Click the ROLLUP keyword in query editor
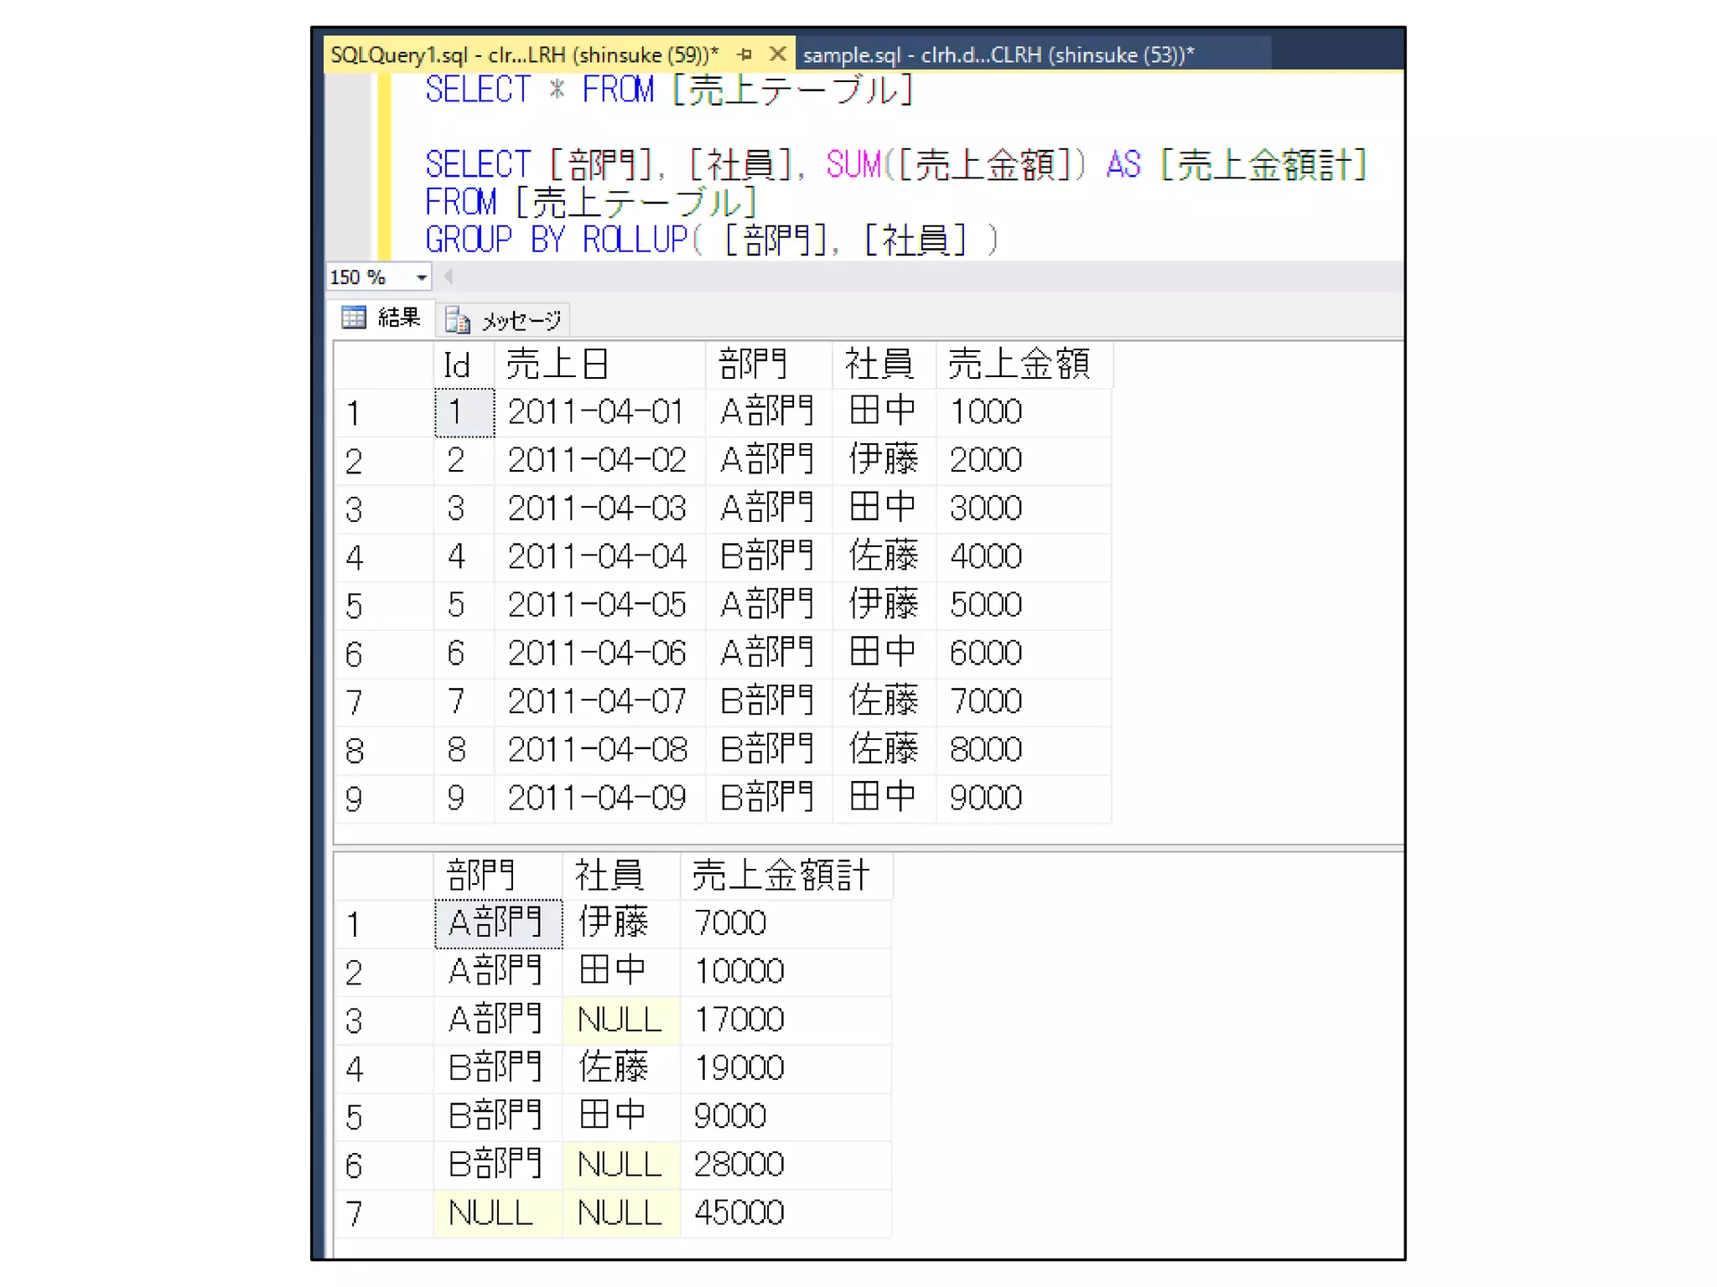Image resolution: width=1717 pixels, height=1287 pixels. pyautogui.click(x=635, y=240)
